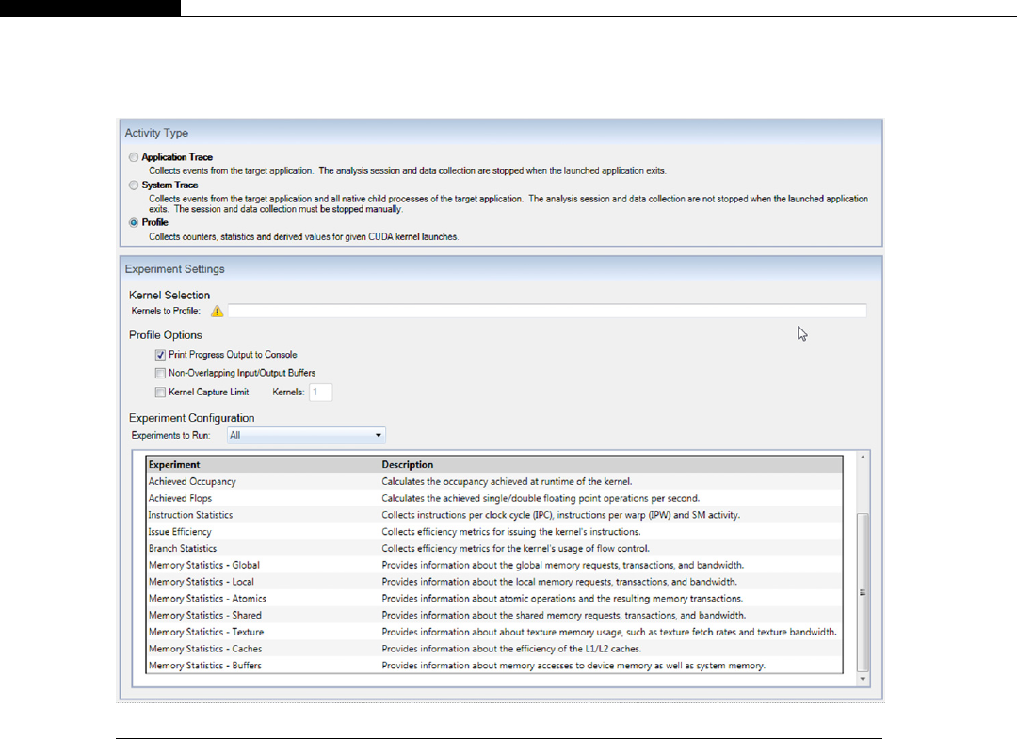This screenshot has height=739, width=1017.
Task: Select Memory Statistics - Texture row
Action: pos(495,632)
